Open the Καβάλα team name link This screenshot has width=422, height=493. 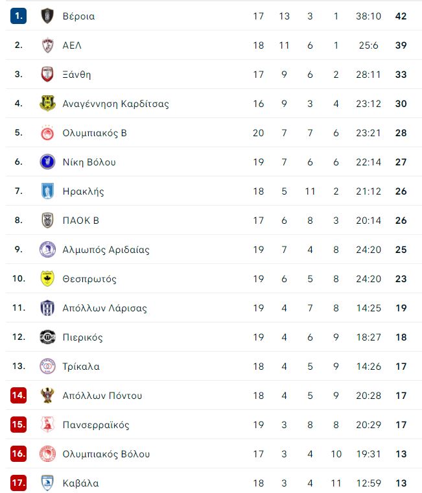click(x=81, y=483)
